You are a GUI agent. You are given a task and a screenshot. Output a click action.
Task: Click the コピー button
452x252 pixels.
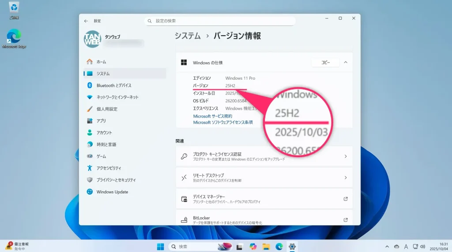point(325,63)
